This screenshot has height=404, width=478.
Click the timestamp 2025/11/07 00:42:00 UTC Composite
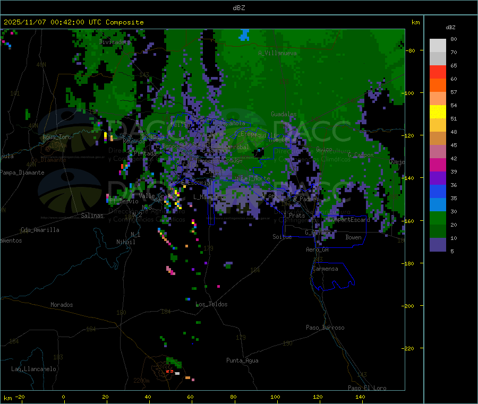pyautogui.click(x=73, y=22)
